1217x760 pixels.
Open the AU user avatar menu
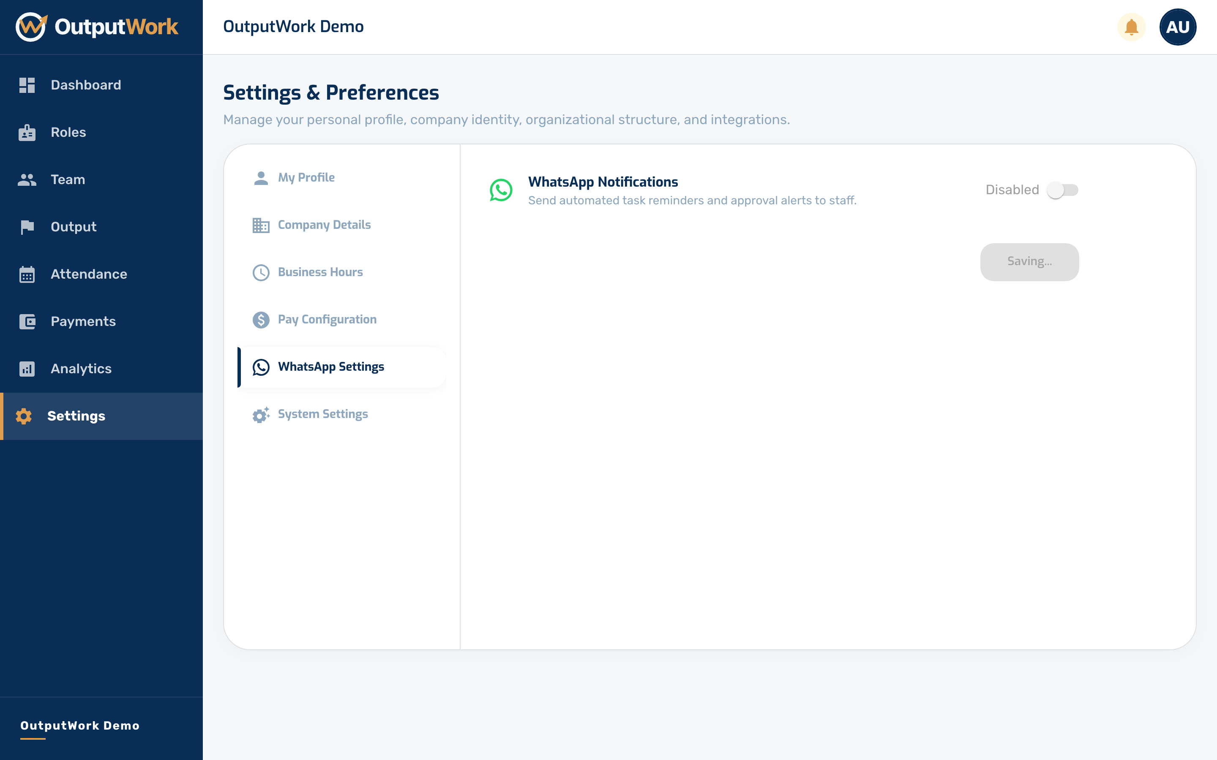coord(1178,27)
